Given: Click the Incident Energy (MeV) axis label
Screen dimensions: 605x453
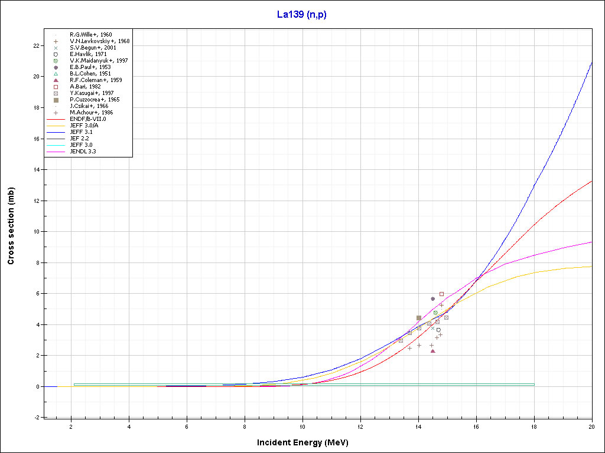Looking at the screenshot, I should 307,442.
